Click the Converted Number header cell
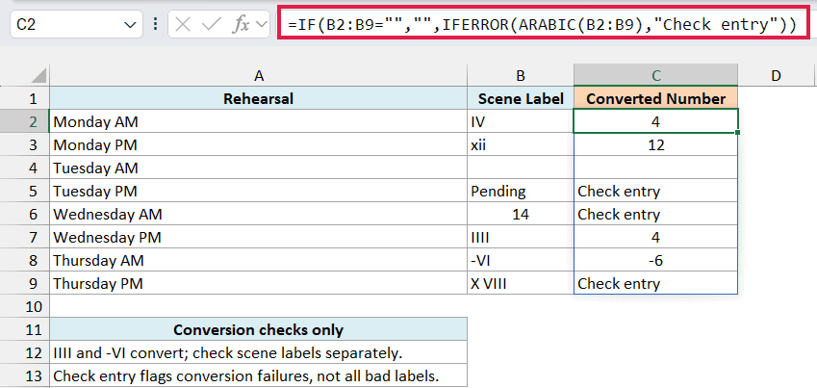The width and height of the screenshot is (817, 388). pyautogui.click(x=655, y=98)
